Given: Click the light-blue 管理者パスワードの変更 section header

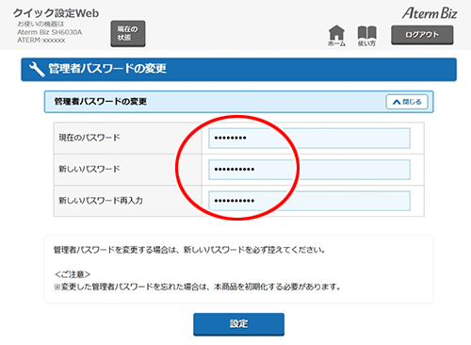Looking at the screenshot, I should [x=238, y=102].
